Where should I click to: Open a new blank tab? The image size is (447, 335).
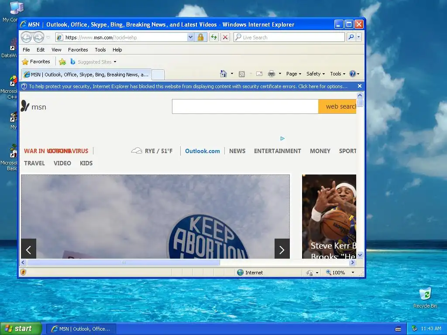158,75
